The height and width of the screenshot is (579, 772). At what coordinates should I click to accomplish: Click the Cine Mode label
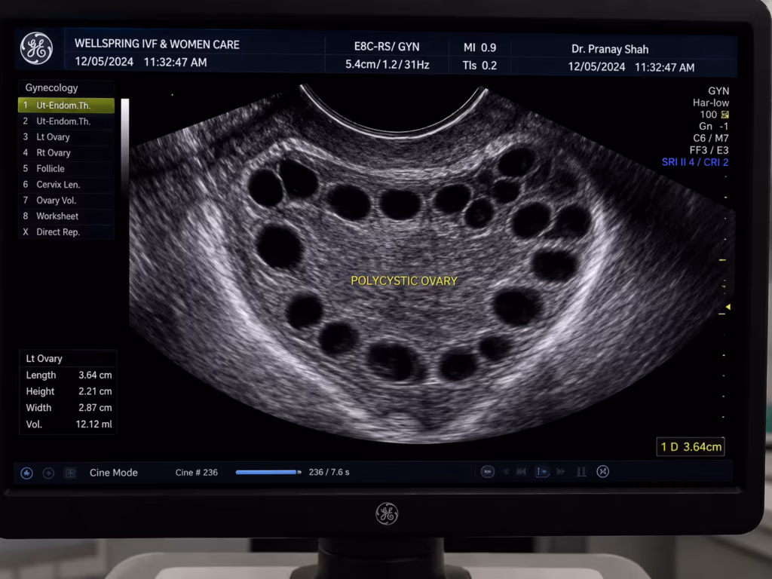(x=114, y=473)
